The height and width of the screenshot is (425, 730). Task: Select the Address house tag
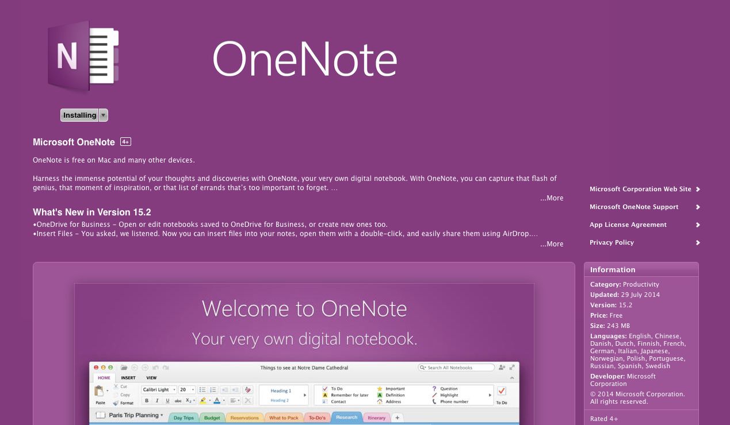coord(380,401)
